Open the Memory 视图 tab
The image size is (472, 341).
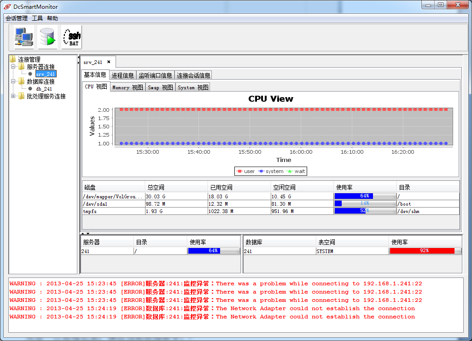click(x=128, y=87)
